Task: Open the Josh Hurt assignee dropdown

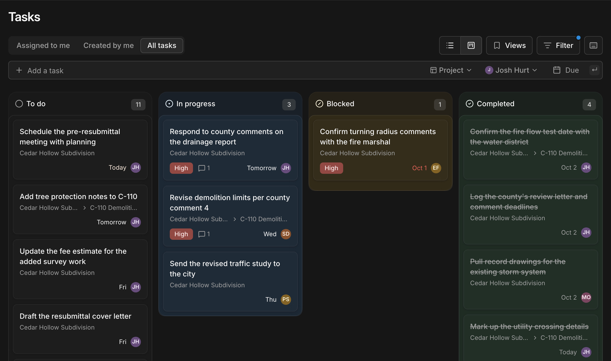Action: [511, 70]
